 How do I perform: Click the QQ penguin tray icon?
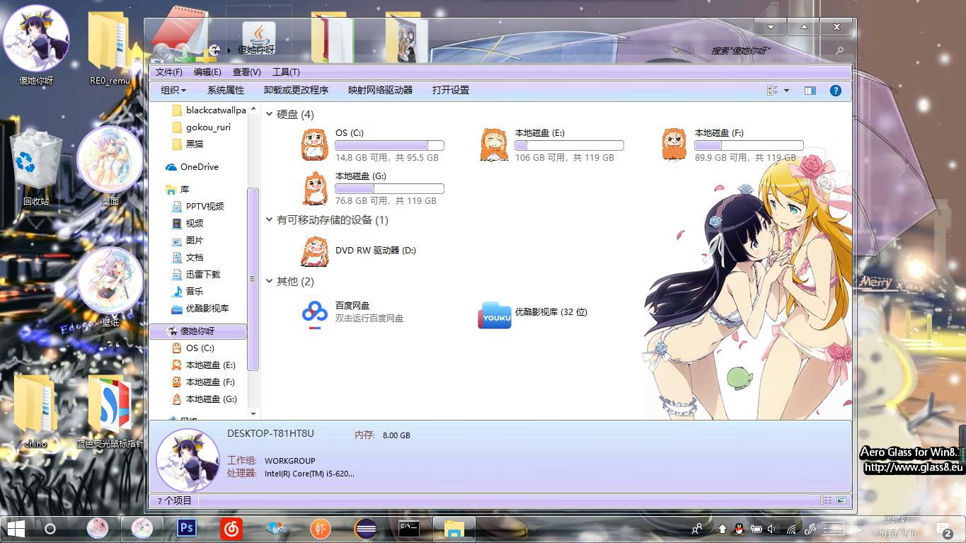pyautogui.click(x=739, y=527)
